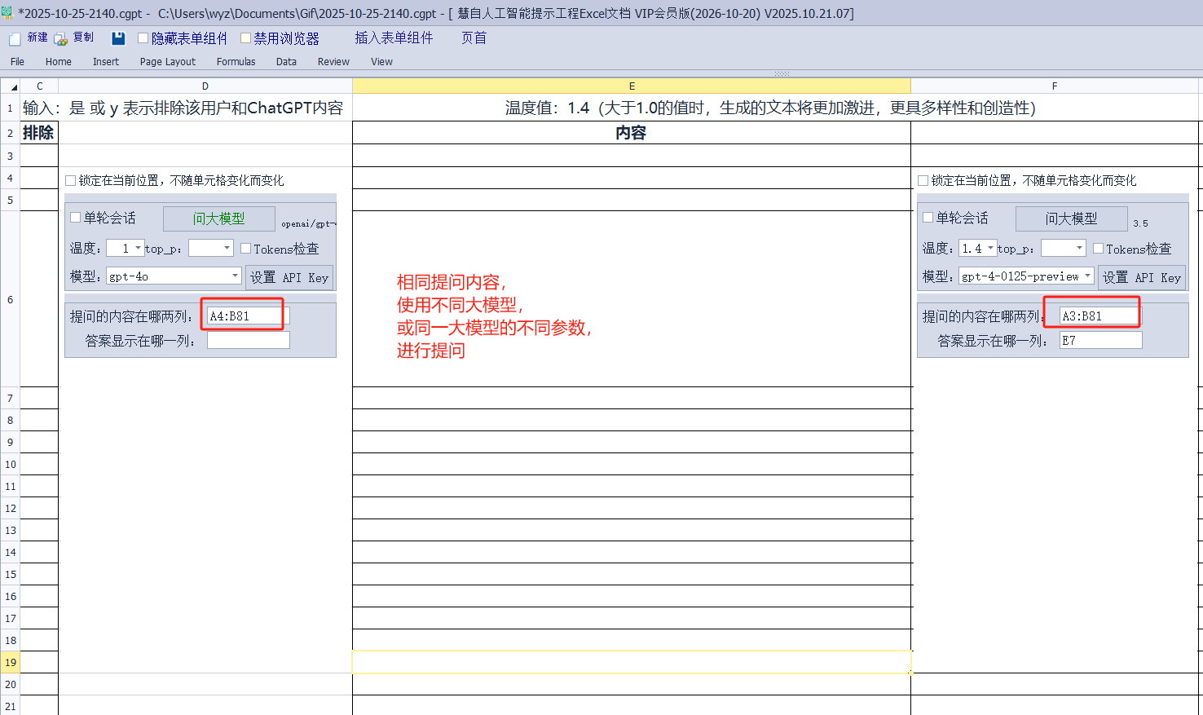Check 单轮会话 in the column D panel
The image size is (1203, 715).
[x=76, y=218]
